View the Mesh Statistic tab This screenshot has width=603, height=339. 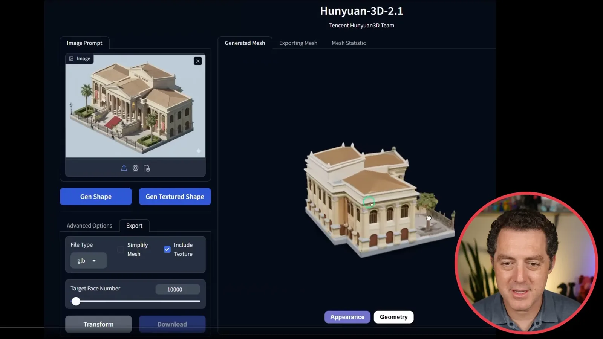pyautogui.click(x=349, y=43)
